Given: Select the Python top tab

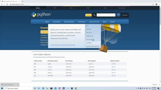Looking at the screenshot, I should 38,8.
